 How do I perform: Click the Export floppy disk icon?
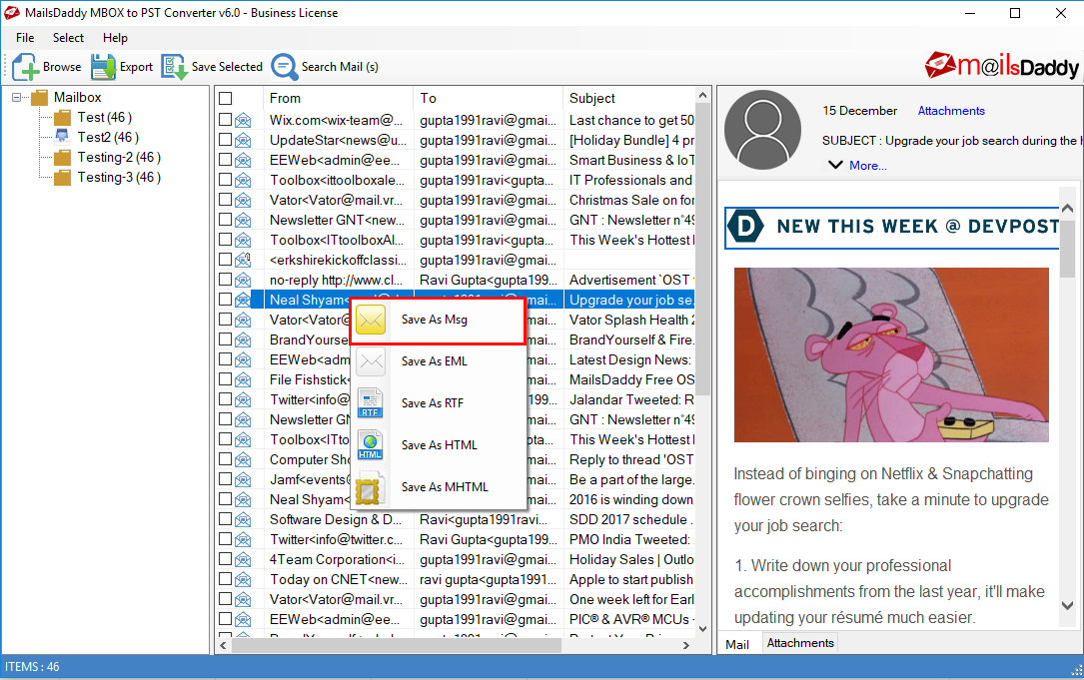[103, 67]
